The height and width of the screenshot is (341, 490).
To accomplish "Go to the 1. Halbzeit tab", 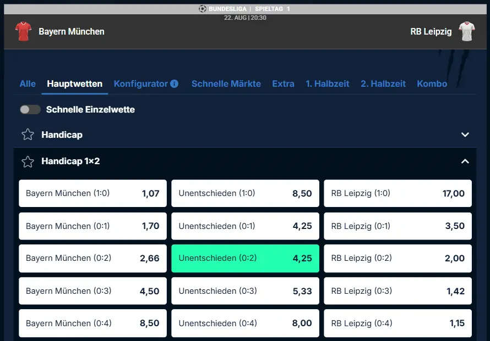I will pyautogui.click(x=327, y=83).
